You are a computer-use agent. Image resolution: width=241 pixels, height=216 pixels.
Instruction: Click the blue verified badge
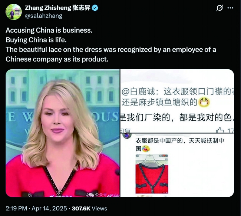click(x=95, y=8)
